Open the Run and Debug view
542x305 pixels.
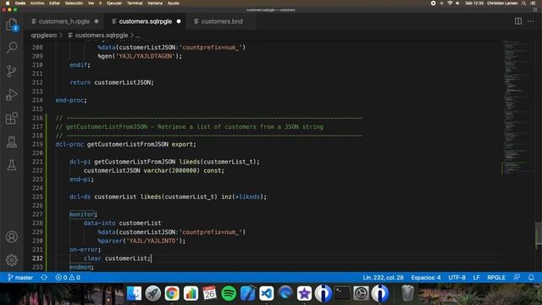pos(12,94)
